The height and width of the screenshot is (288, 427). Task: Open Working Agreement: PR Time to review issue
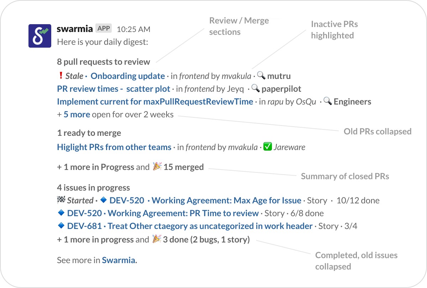tap(183, 213)
